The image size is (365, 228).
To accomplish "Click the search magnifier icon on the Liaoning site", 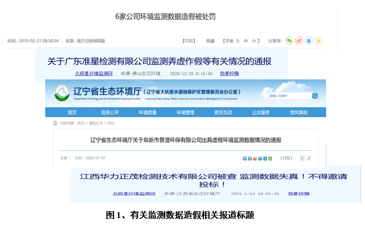I will tap(315, 96).
